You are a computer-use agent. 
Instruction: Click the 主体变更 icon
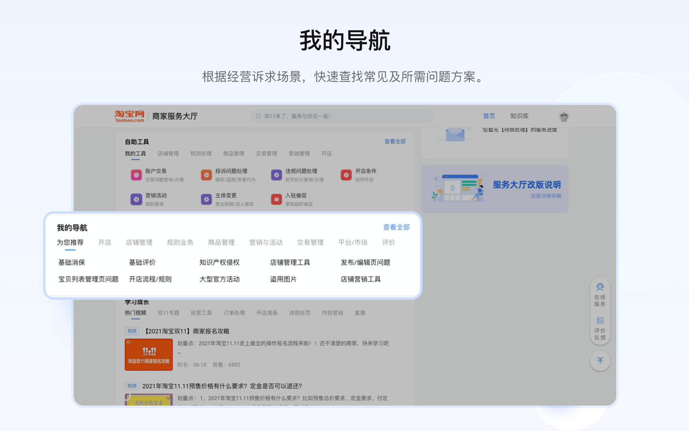pyautogui.click(x=206, y=199)
